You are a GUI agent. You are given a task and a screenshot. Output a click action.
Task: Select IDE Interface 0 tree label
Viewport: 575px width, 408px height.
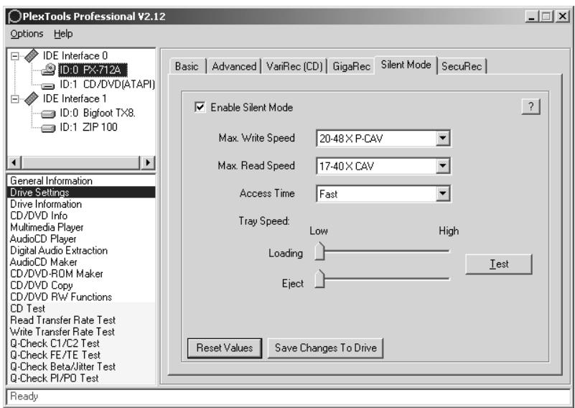pyautogui.click(x=75, y=56)
